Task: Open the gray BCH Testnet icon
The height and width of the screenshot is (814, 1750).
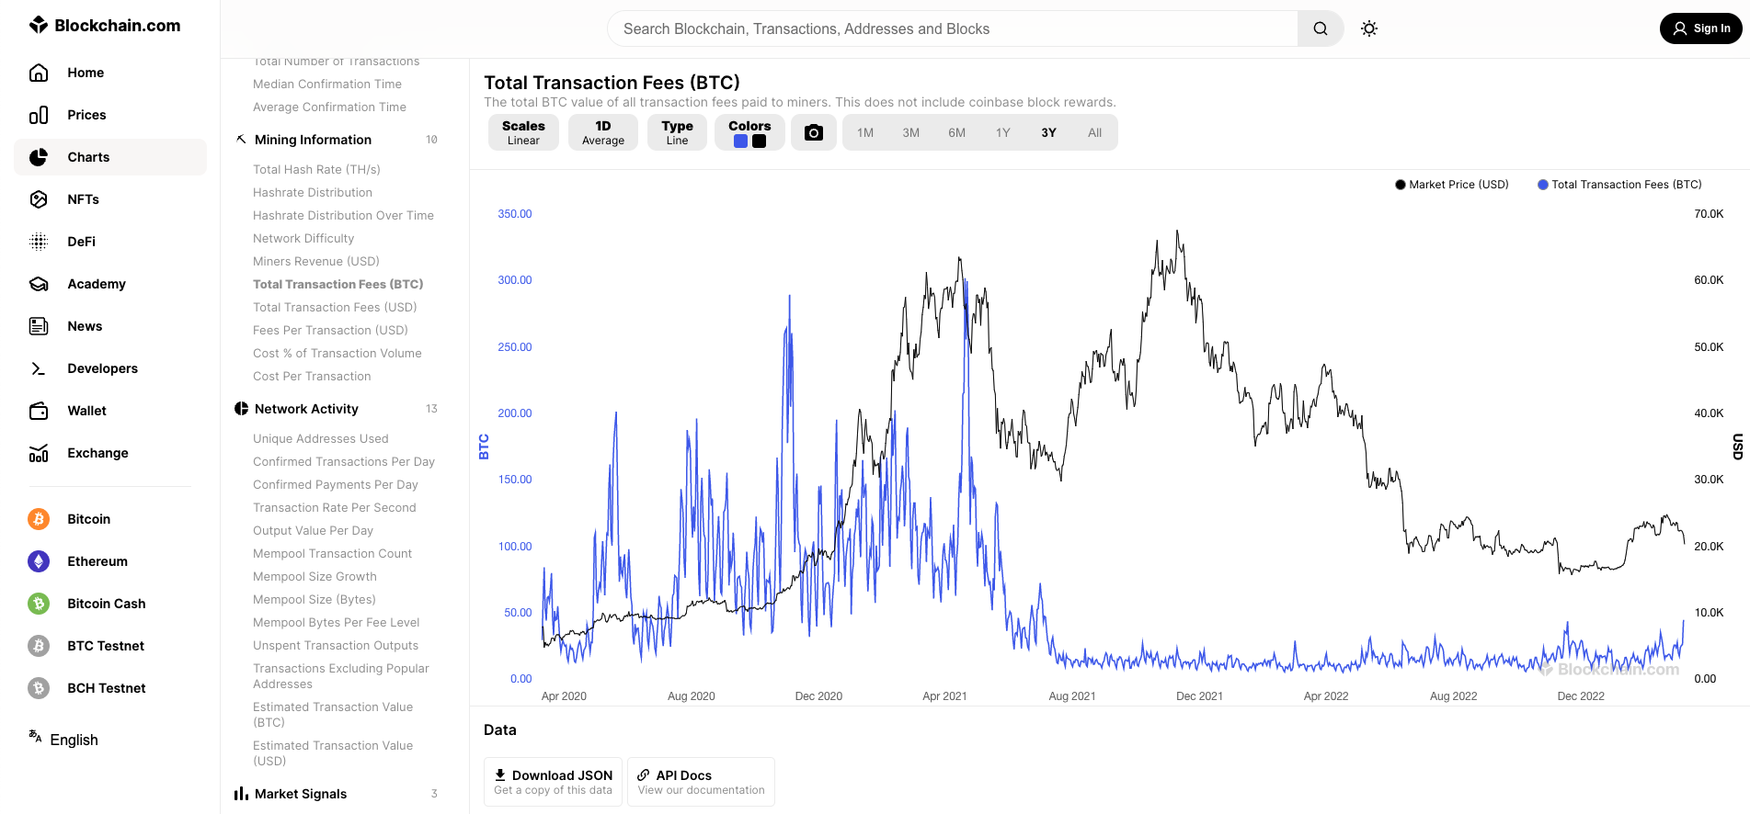Action: click(39, 688)
